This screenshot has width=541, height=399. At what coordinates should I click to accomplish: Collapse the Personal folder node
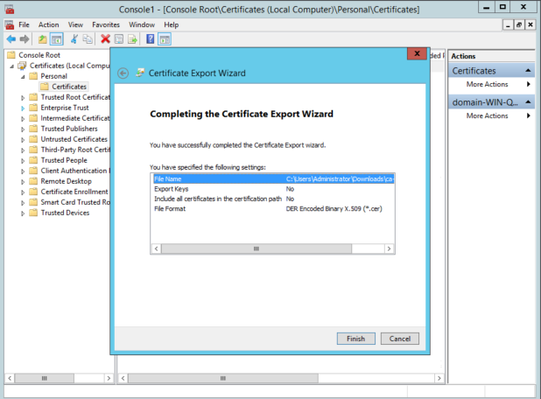[x=24, y=76]
